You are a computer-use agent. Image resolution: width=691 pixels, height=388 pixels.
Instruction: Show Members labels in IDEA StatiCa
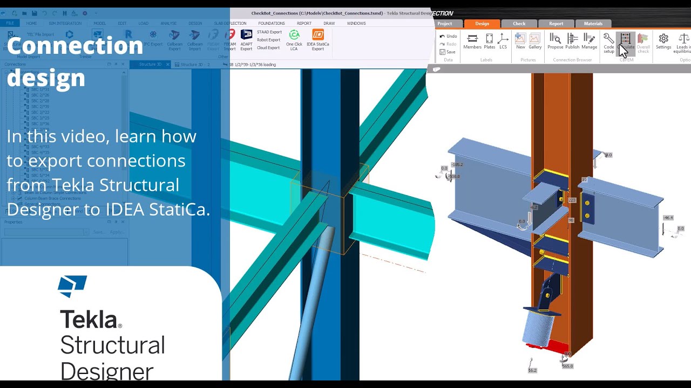coord(472,41)
